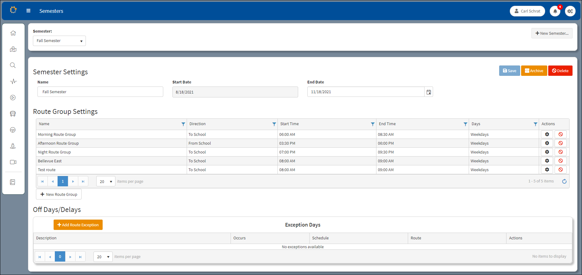Viewport: 582px width, 275px height.
Task: Open route group items per page dropdown
Action: [x=106, y=182]
